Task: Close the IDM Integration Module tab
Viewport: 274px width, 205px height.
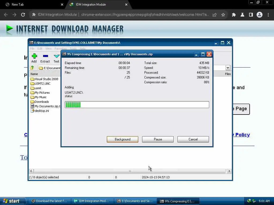Action: pos(126,5)
